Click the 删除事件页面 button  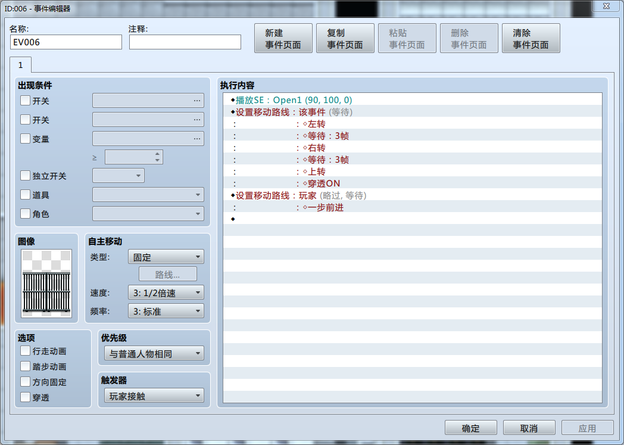coord(469,39)
